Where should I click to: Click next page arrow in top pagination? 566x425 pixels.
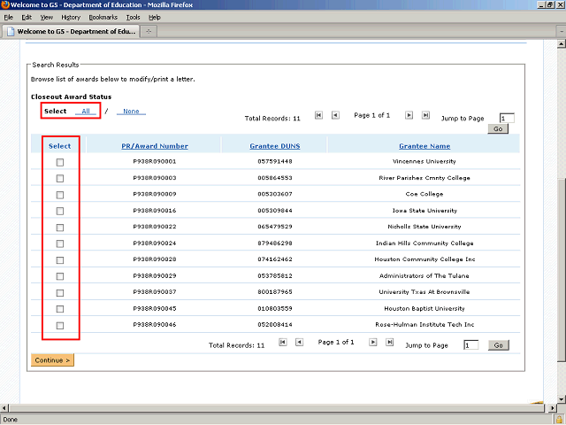pyautogui.click(x=409, y=115)
